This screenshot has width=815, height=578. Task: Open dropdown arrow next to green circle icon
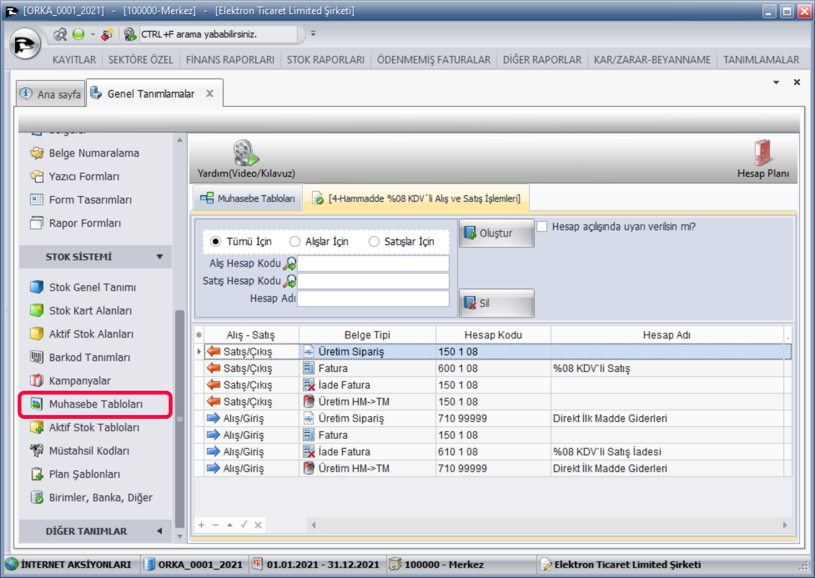pos(93,34)
